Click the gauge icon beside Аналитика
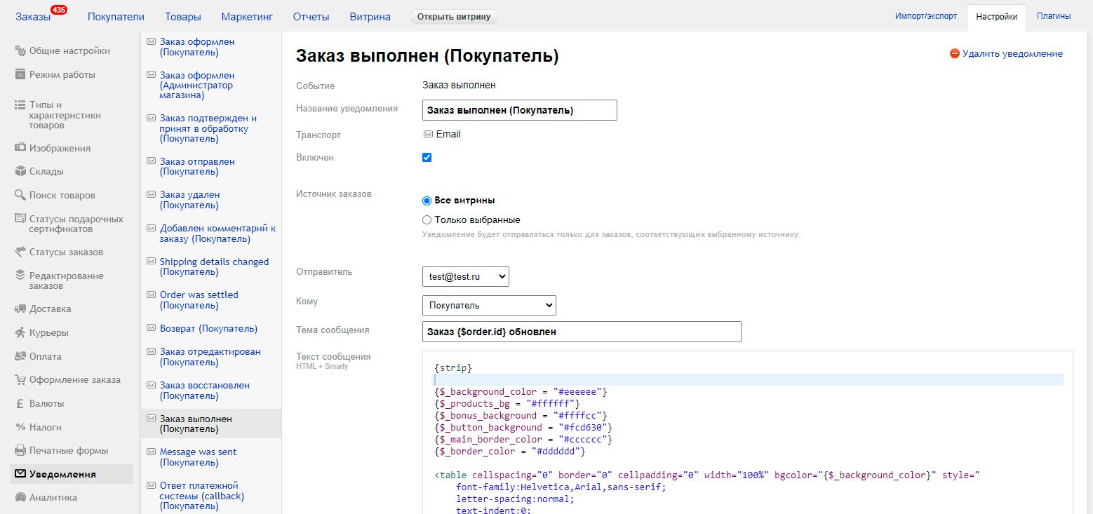 pyautogui.click(x=20, y=497)
